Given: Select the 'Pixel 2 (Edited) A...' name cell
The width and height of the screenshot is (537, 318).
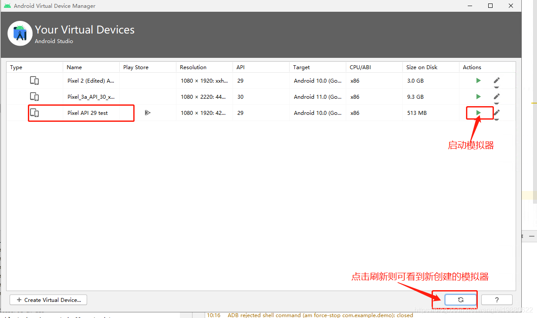Looking at the screenshot, I should (91, 80).
